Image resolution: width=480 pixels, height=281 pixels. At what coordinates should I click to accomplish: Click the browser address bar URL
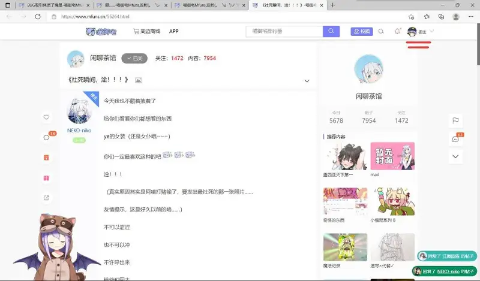(95, 17)
